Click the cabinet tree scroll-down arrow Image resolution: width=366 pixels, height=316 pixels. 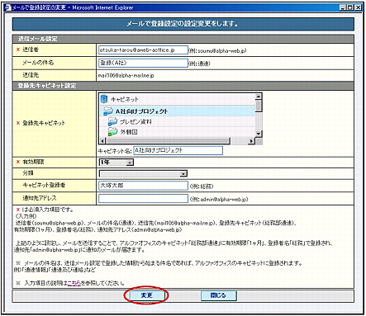coord(259,134)
